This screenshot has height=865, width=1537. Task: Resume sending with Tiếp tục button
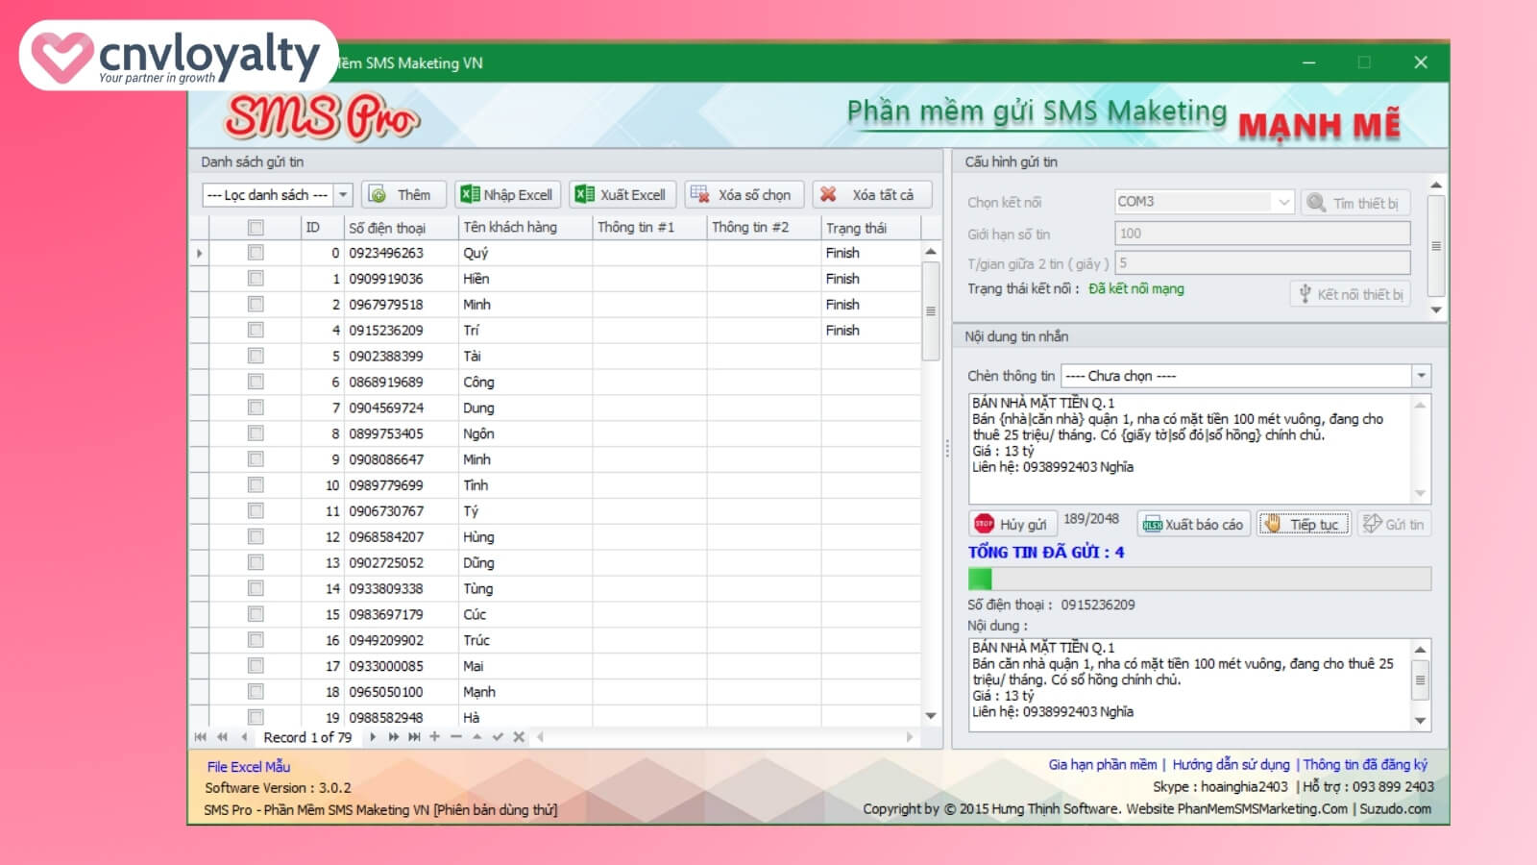[1305, 524]
